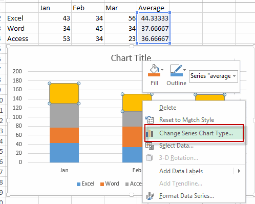
Task: Click the yellow average segment in Jan column
Action: [x=64, y=93]
